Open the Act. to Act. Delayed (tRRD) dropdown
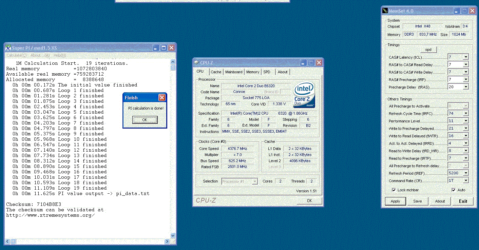The image size is (479, 250). point(466,143)
